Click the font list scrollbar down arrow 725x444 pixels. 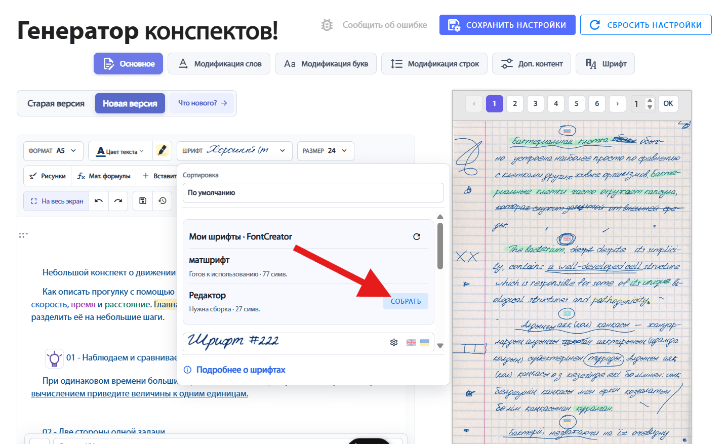440,346
